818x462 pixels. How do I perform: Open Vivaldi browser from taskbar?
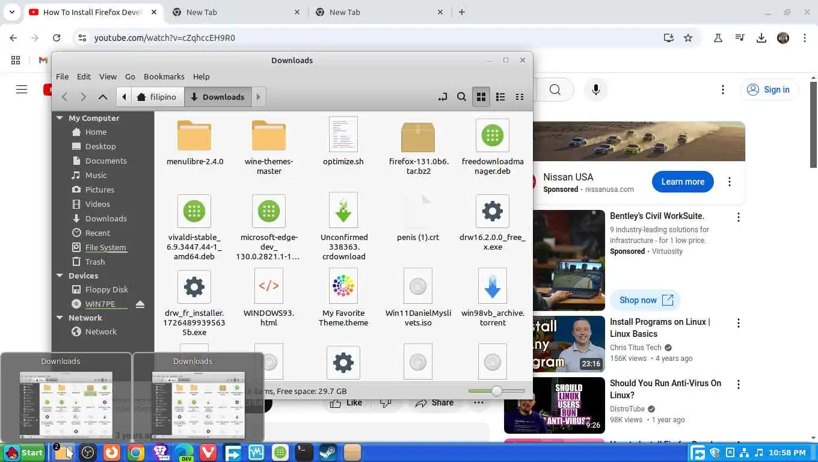(x=208, y=453)
